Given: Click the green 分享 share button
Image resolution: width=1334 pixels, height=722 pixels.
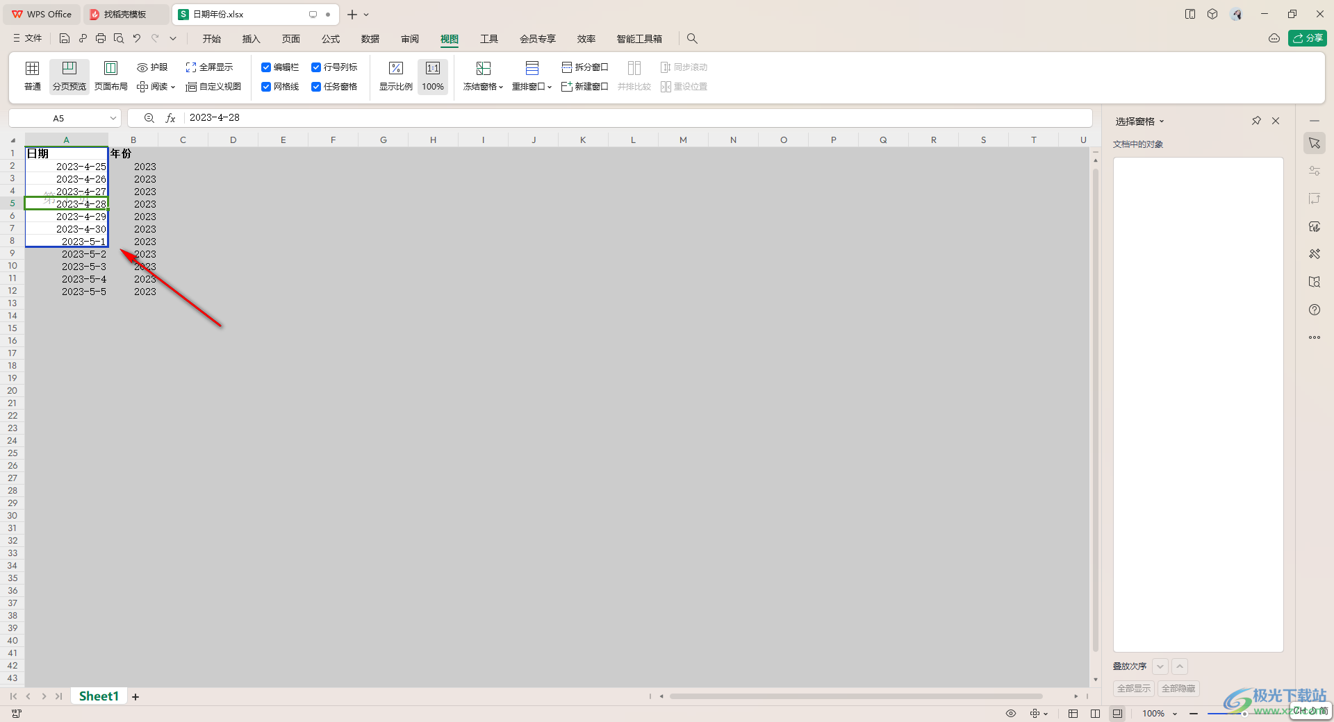Looking at the screenshot, I should pyautogui.click(x=1307, y=38).
